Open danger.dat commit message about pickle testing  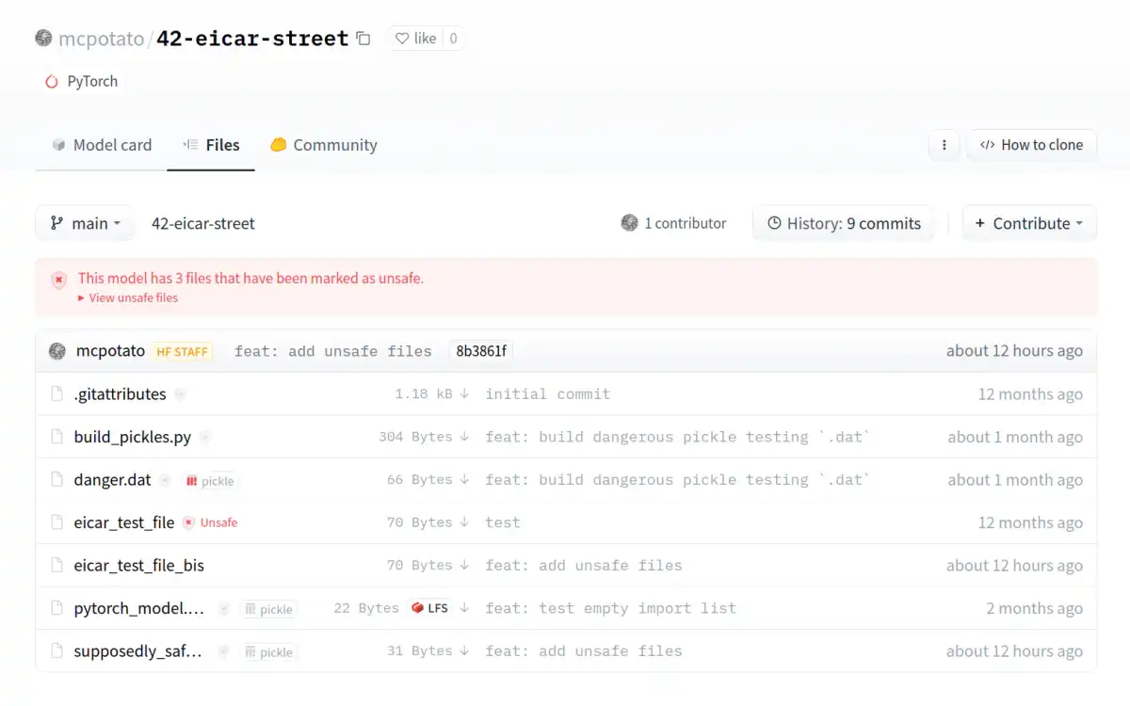point(677,479)
